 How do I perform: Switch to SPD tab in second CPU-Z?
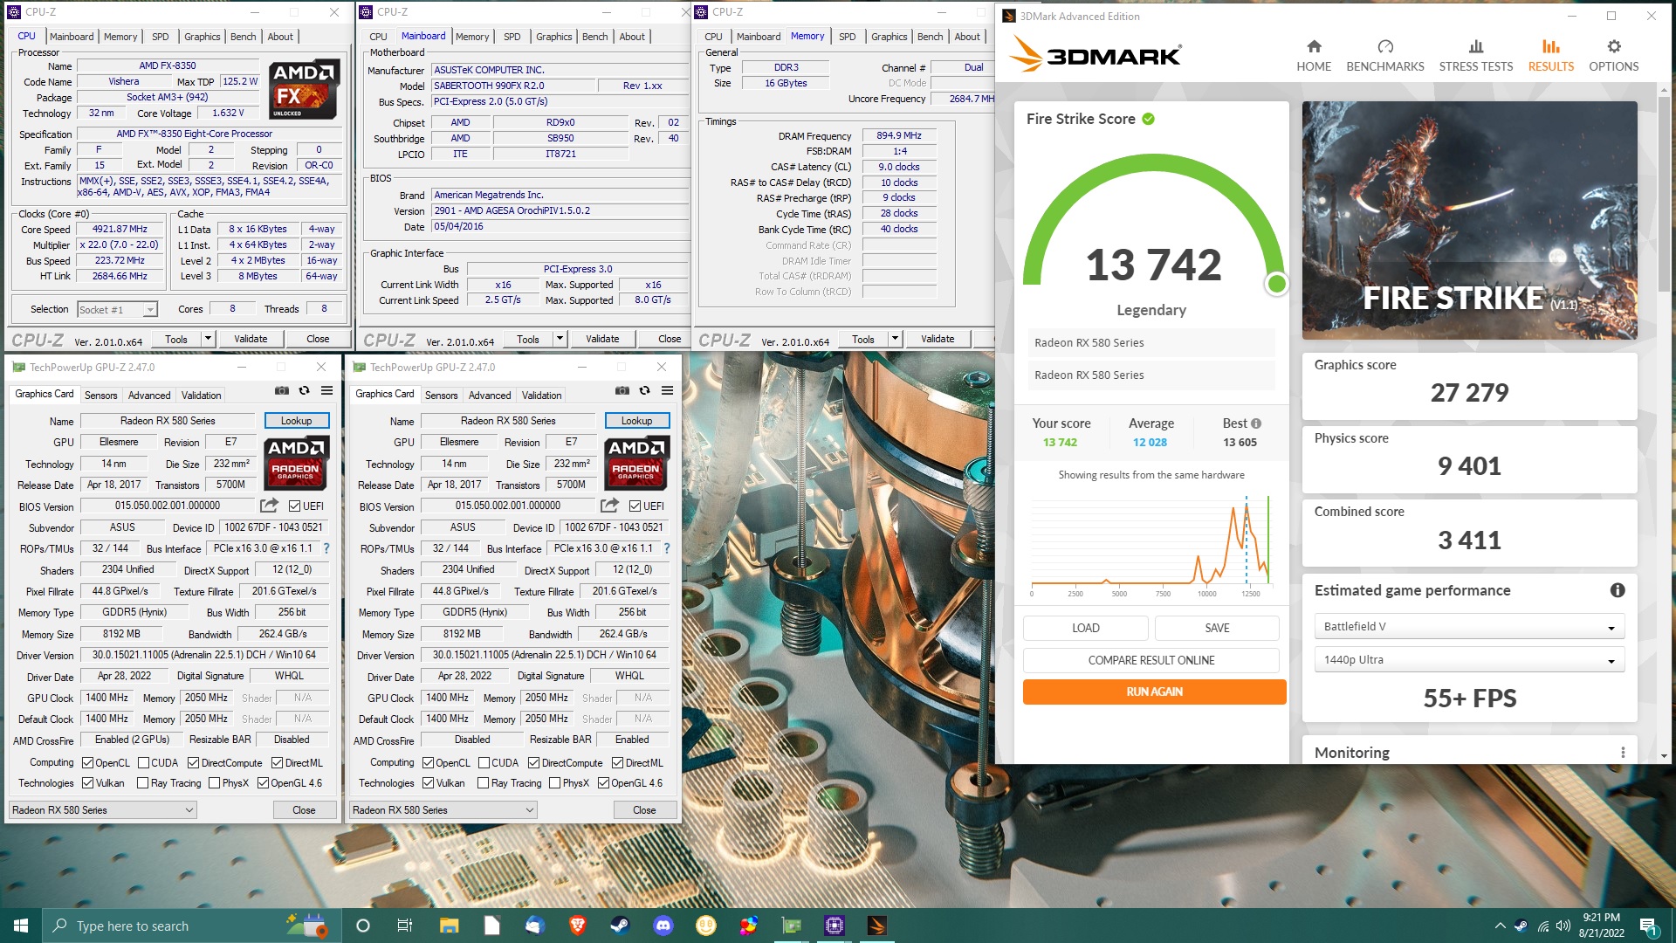[x=512, y=37]
